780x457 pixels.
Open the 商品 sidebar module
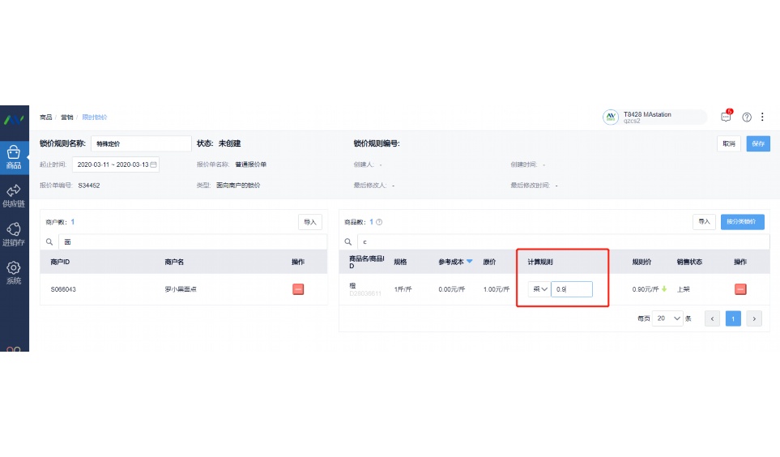[x=14, y=156]
